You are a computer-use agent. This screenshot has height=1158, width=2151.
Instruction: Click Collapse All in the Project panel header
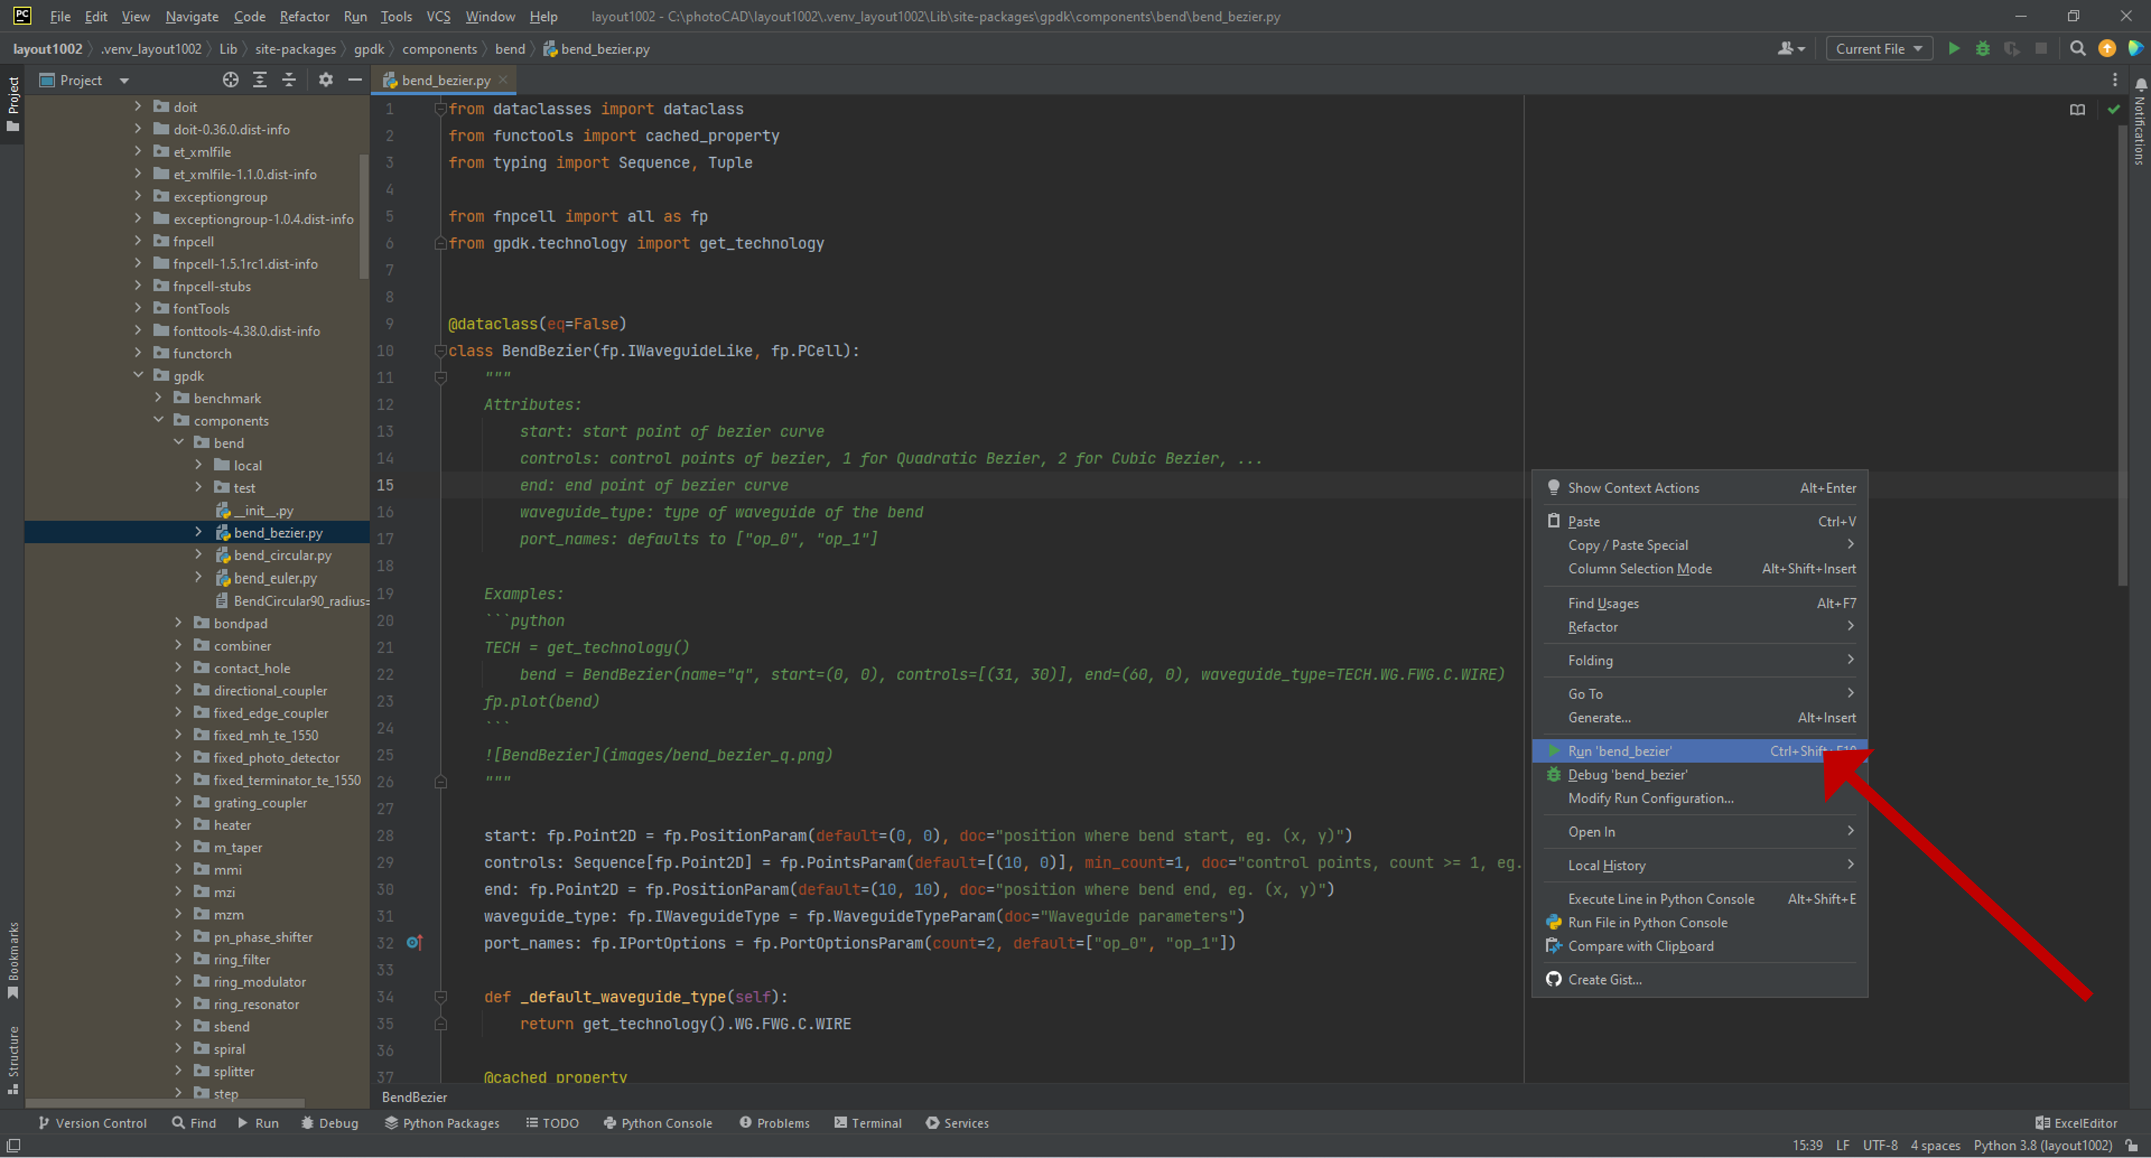[289, 80]
